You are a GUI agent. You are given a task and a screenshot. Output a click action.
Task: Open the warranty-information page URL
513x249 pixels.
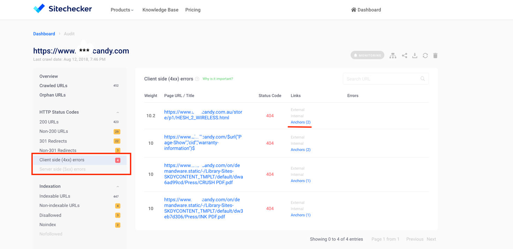pos(203,143)
